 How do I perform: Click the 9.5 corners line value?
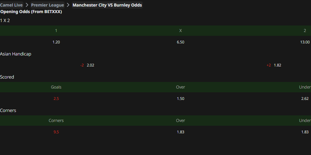56,132
